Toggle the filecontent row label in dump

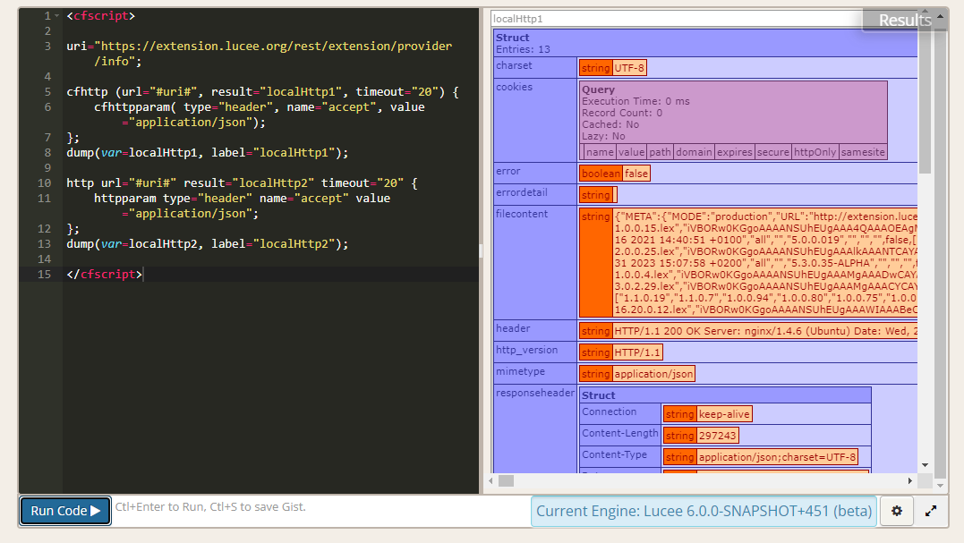point(521,214)
